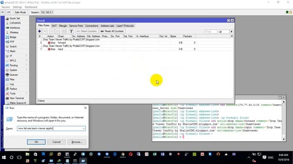Open the Session menu

coord(5,7)
